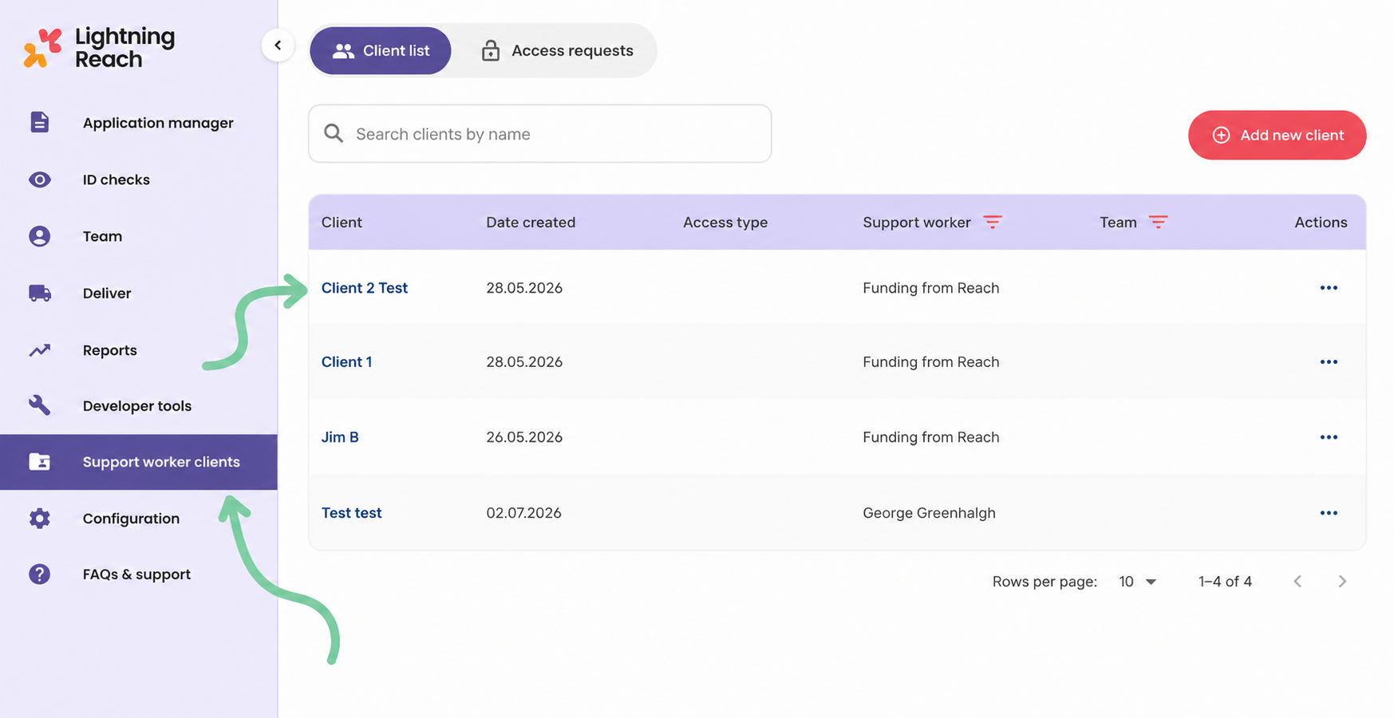Viewport: 1394px width, 718px height.
Task: Open the Jim B client link
Action: tap(340, 437)
